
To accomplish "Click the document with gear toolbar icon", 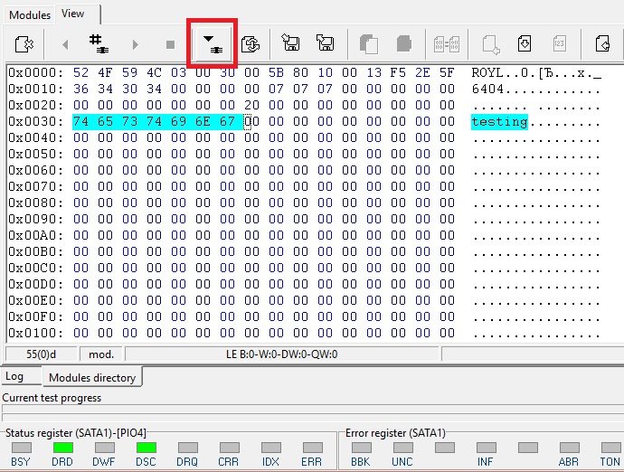I will tap(24, 43).
